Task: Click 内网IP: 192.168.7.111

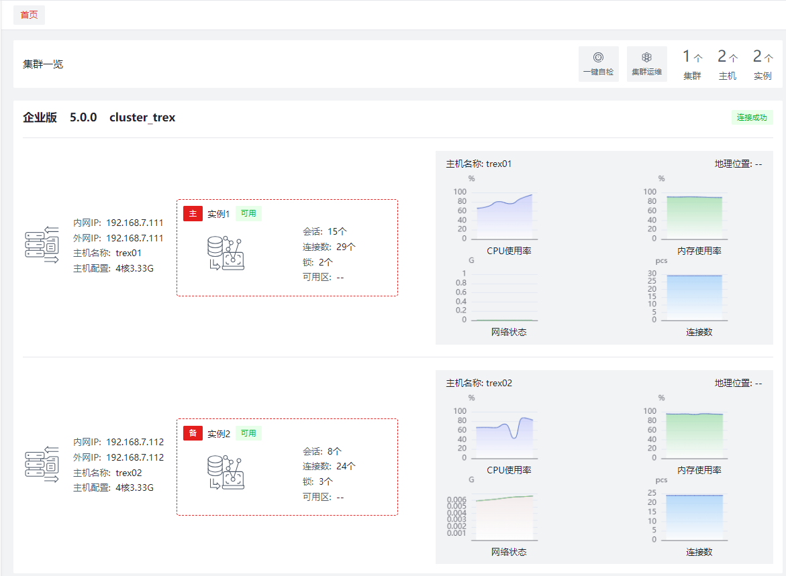Action: point(118,223)
